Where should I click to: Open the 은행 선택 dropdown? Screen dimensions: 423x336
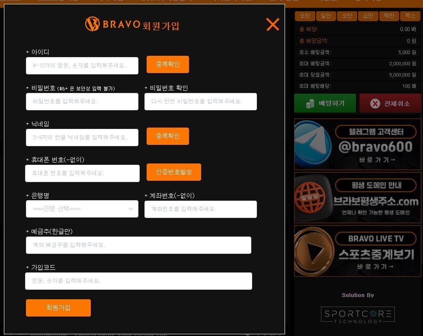coord(82,209)
